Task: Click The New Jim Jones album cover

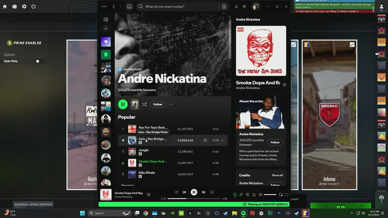Action: (261, 51)
